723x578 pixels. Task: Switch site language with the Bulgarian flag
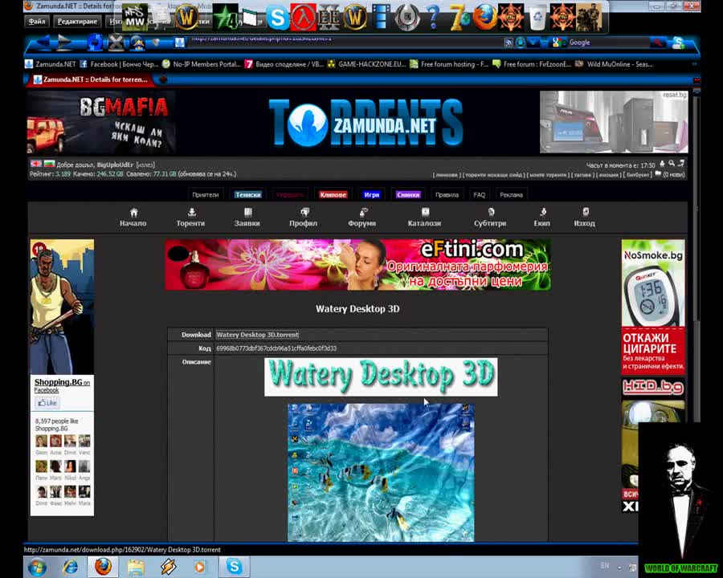click(49, 164)
